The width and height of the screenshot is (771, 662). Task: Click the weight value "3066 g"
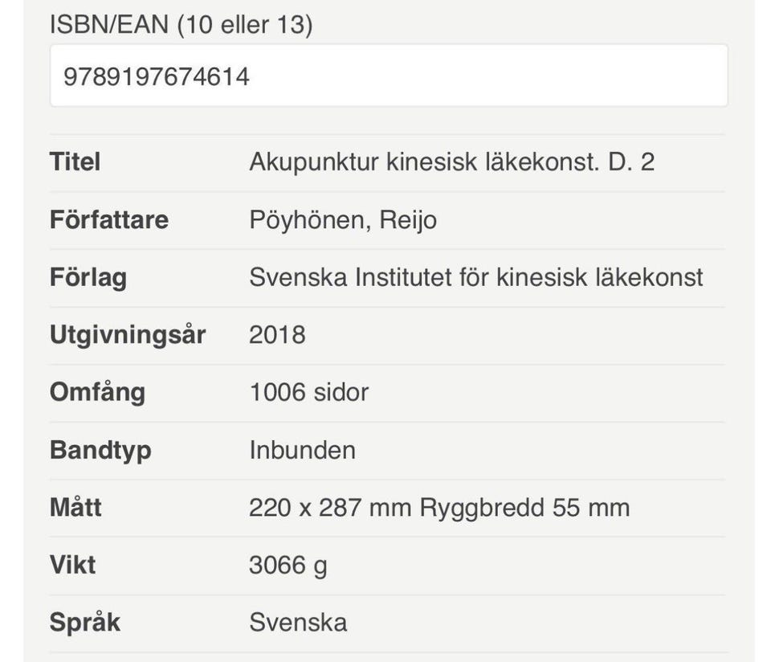click(288, 566)
